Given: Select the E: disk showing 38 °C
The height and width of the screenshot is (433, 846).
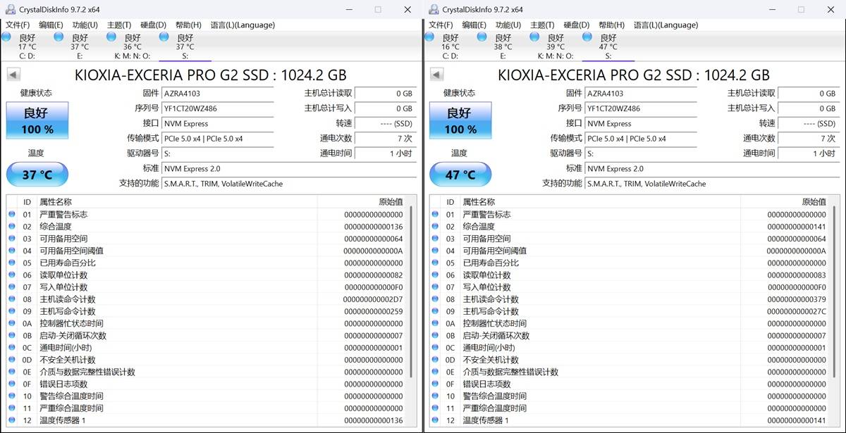Looking at the screenshot, I should point(483,37).
